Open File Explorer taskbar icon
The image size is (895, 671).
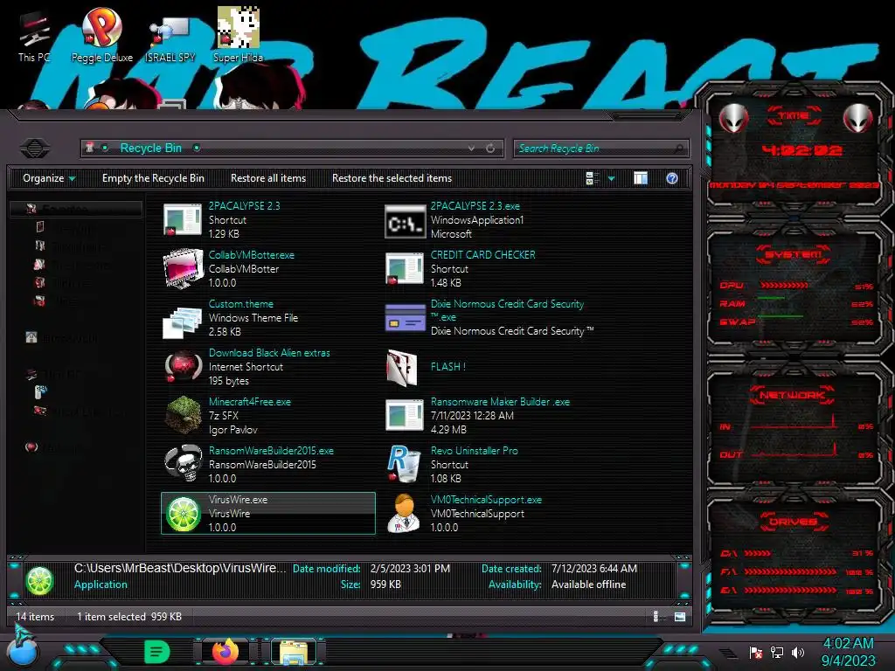tap(294, 652)
